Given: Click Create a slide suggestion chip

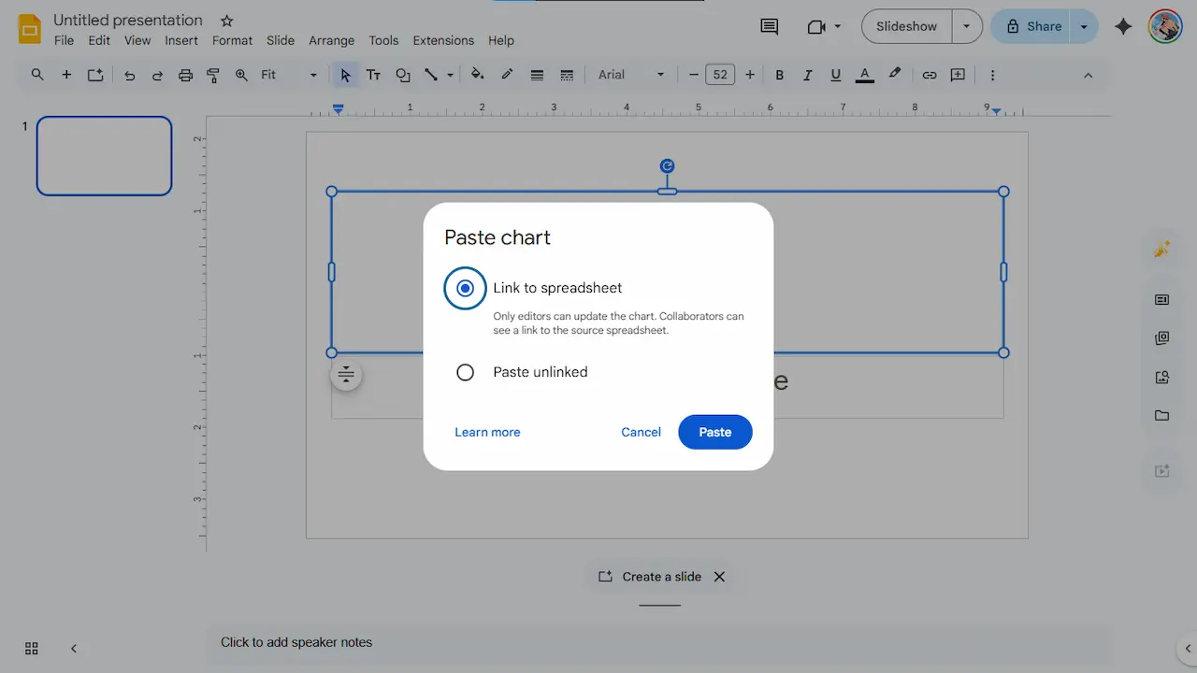Looking at the screenshot, I should click(x=649, y=577).
